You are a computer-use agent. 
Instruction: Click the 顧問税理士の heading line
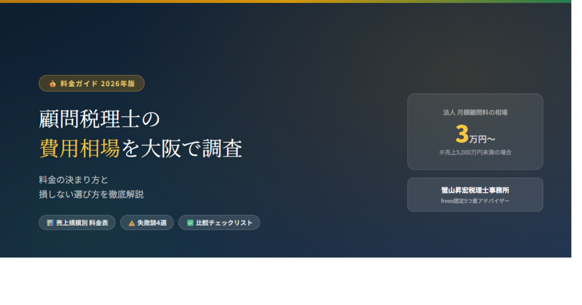click(99, 119)
